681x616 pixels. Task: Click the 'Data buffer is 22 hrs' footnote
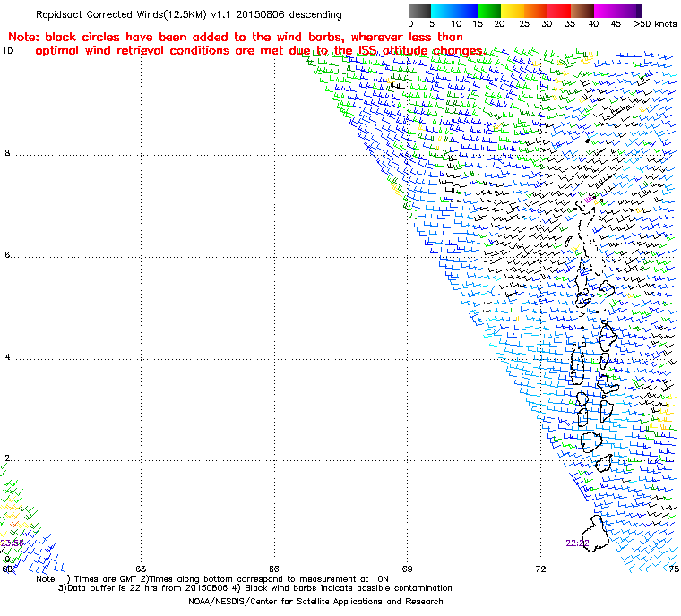pyautogui.click(x=255, y=588)
